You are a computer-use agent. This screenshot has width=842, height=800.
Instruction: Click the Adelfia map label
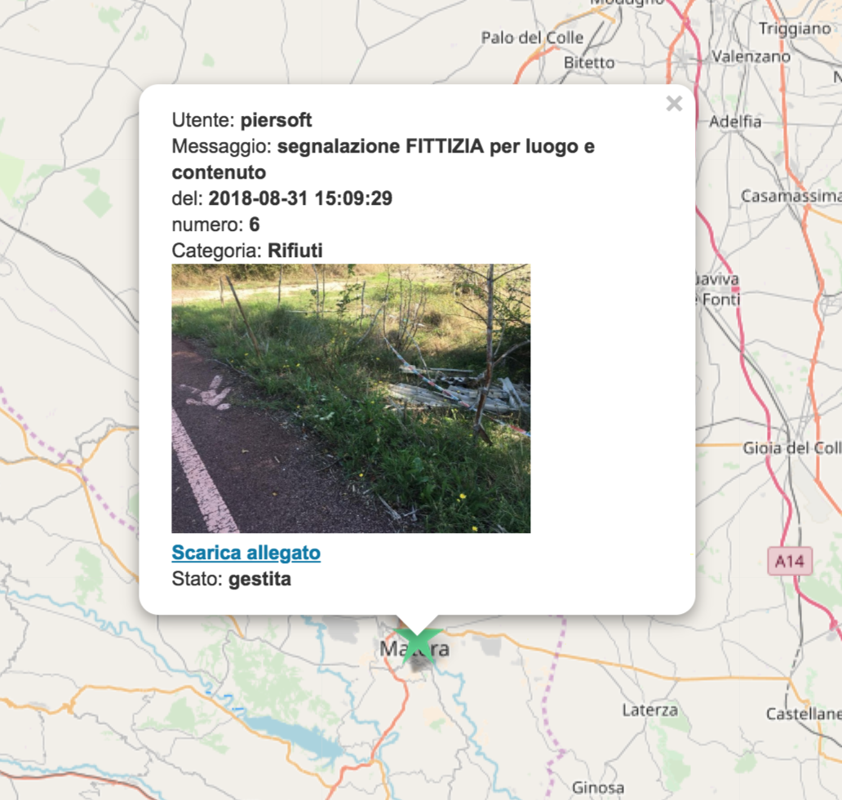tap(734, 122)
